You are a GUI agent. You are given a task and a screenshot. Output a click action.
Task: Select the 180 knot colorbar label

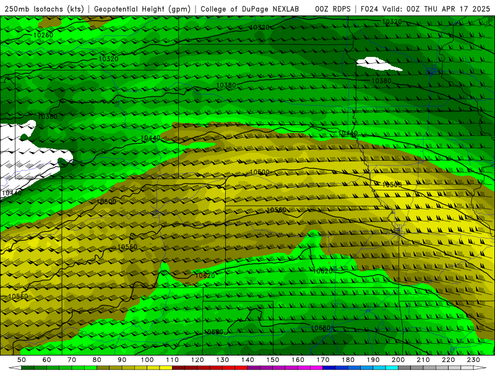click(x=348, y=360)
